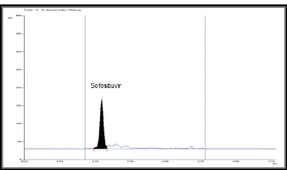This screenshot has width=287, height=170.
Task: Click the Sofosbuvir peak label
Action: (x=106, y=86)
